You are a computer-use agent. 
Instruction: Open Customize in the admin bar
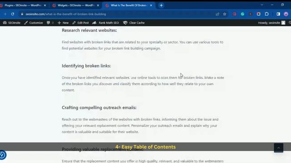[x=34, y=23]
